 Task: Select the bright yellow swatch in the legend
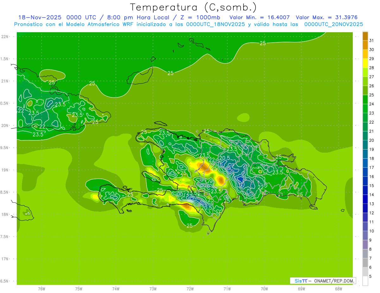pyautogui.click(x=365, y=63)
